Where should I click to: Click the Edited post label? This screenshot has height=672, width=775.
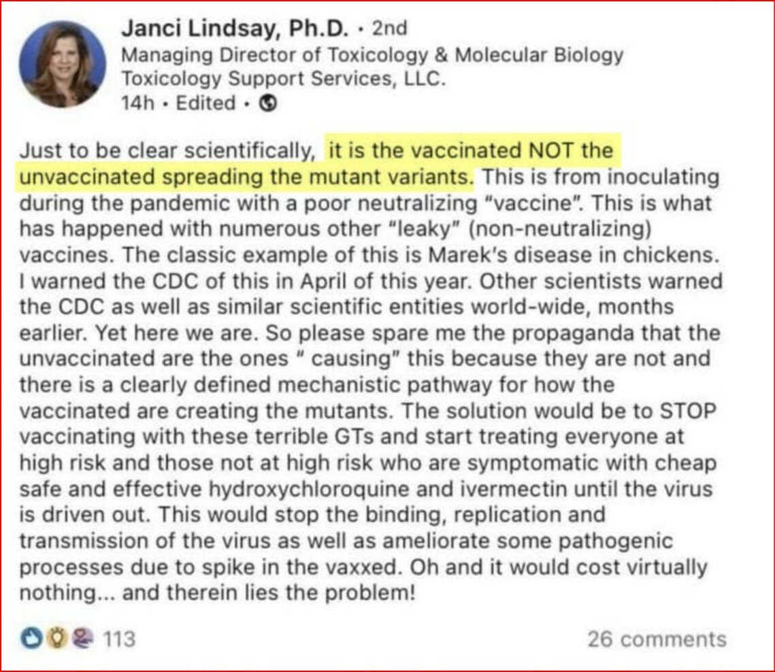click(205, 103)
